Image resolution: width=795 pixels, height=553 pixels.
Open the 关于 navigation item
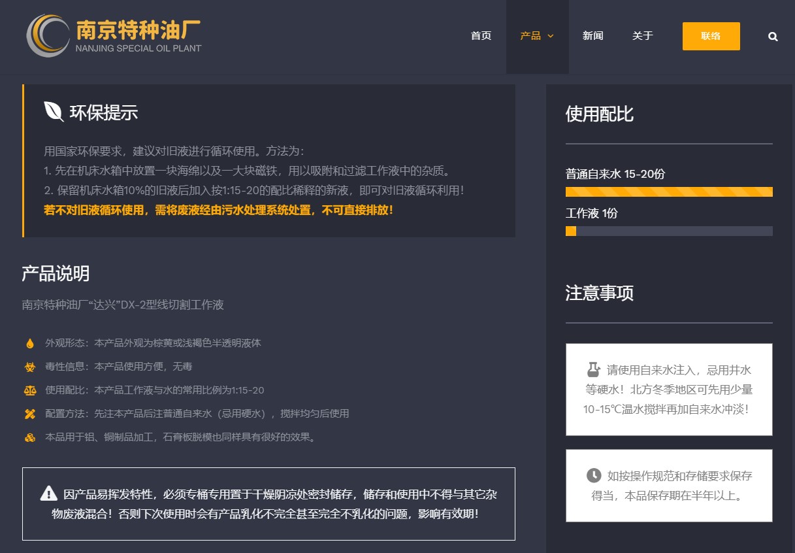pos(643,36)
